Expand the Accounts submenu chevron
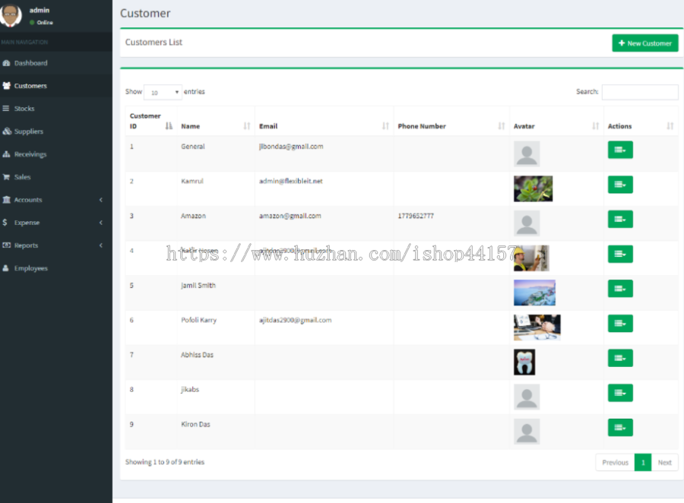This screenshot has width=684, height=503. (x=101, y=200)
